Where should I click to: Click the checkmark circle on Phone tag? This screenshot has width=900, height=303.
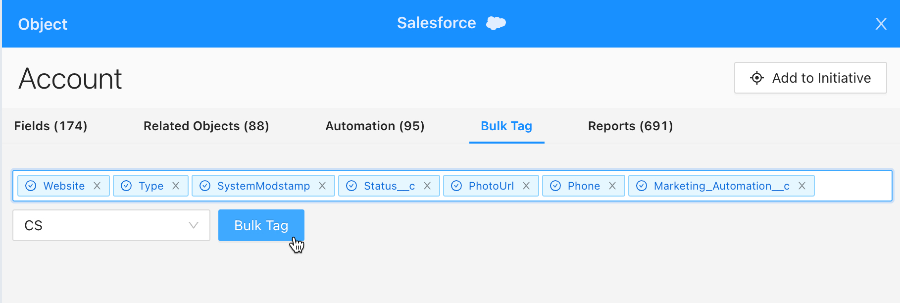point(555,186)
